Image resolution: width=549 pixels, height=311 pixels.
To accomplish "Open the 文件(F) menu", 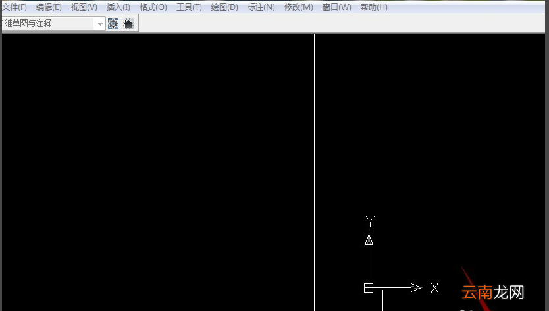I will click(14, 7).
